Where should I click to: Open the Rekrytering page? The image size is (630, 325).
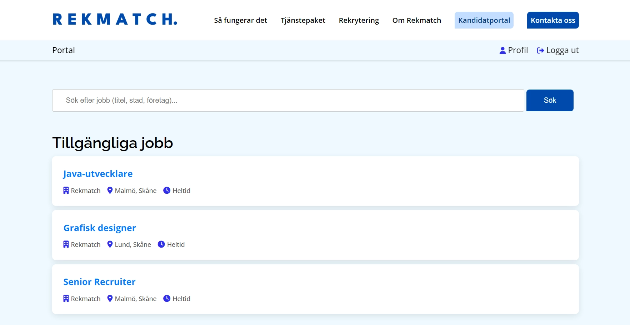point(359,20)
